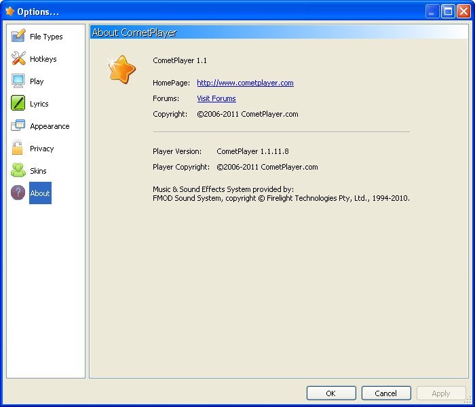Go to the Lyrics settings label

click(x=39, y=104)
